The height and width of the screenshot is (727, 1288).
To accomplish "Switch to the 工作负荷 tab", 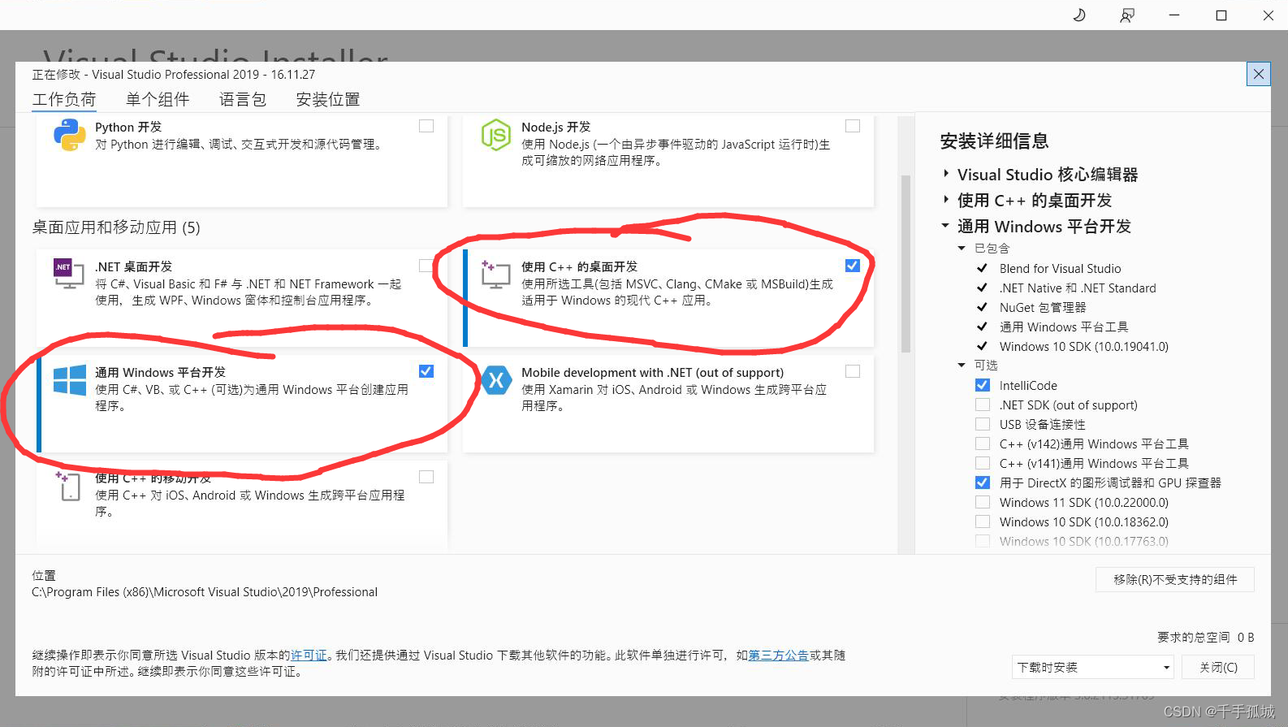I will 64,99.
